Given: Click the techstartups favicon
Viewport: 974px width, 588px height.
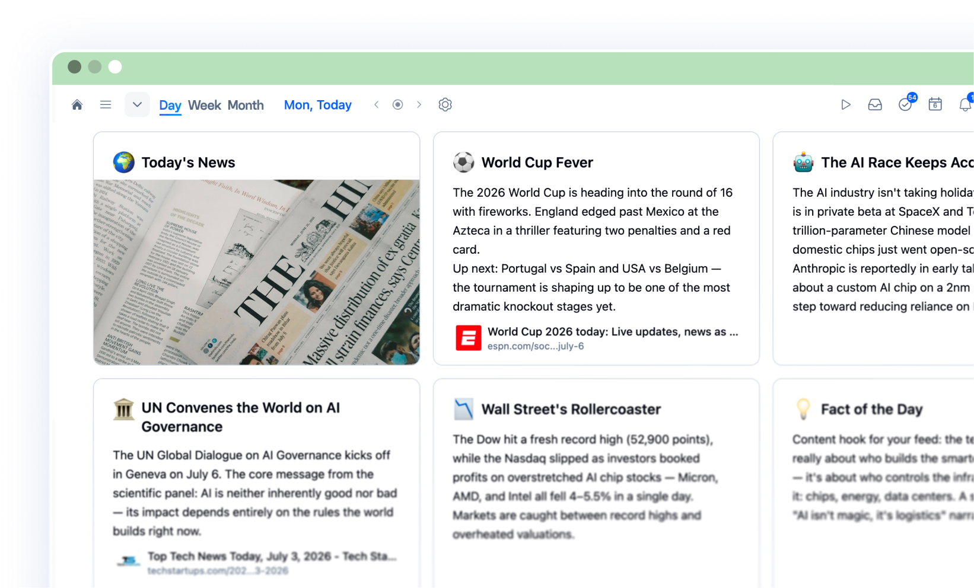Looking at the screenshot, I should point(128,561).
